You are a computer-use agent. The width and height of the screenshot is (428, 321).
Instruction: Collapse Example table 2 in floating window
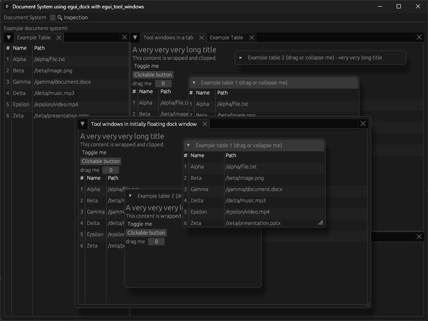coord(130,196)
